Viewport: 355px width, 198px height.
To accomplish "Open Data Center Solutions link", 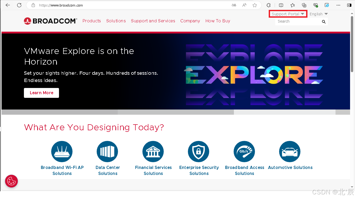I will pos(108,170).
